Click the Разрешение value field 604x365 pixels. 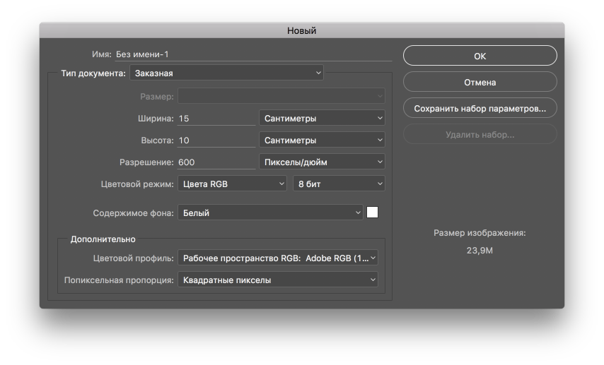coord(216,162)
